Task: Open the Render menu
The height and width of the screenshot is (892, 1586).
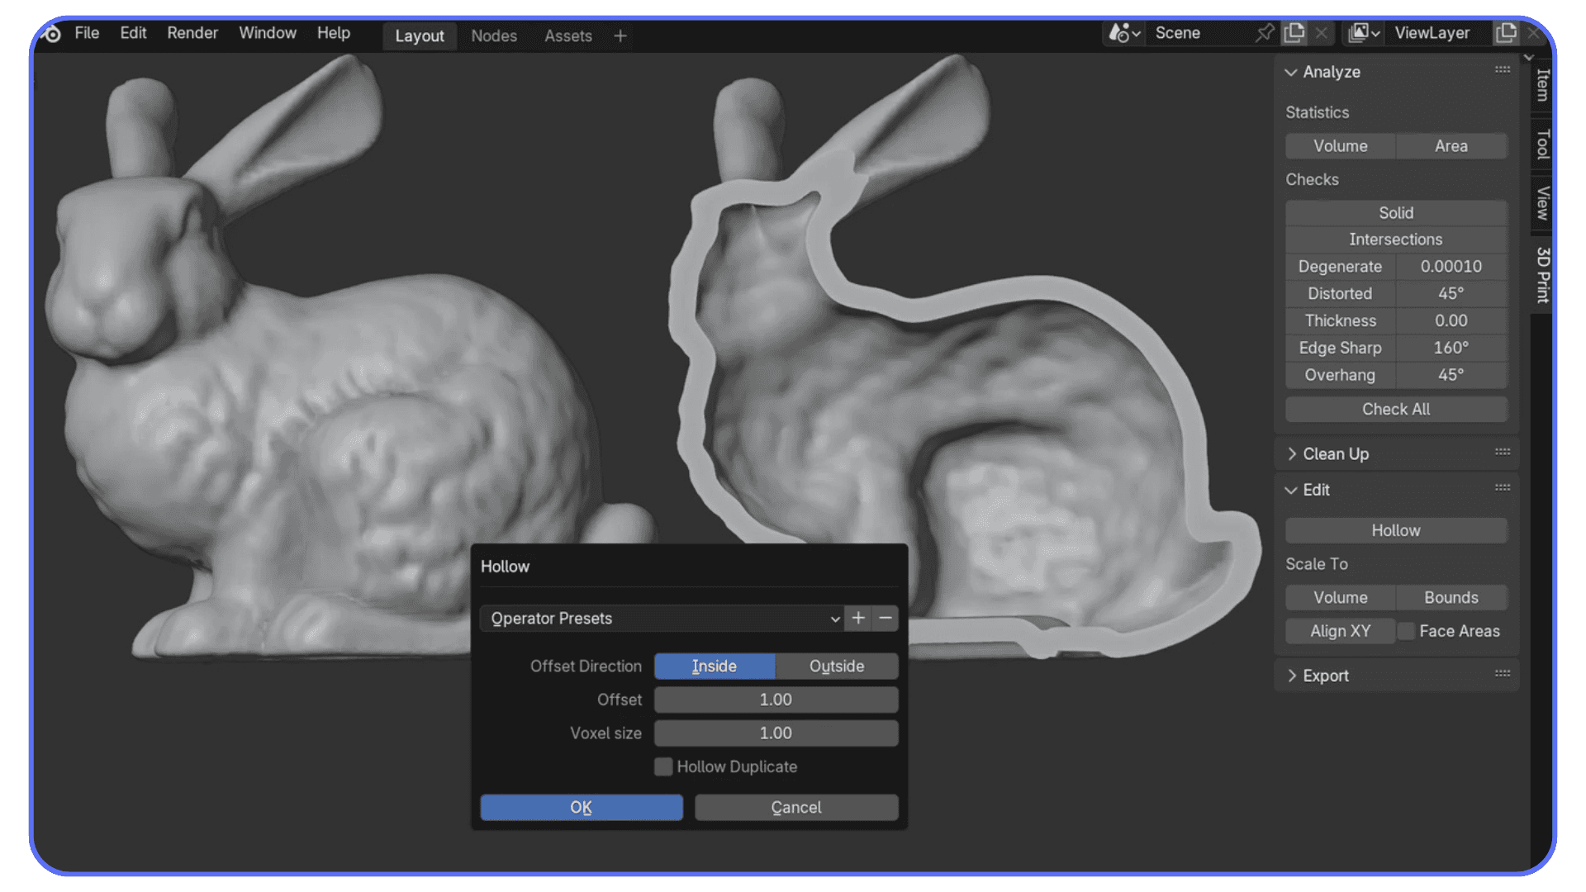Action: [x=192, y=33]
